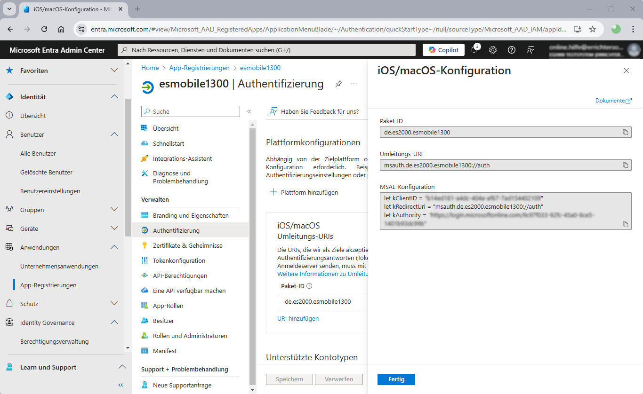Copy the MSAL-Konfiguration code

point(626,224)
